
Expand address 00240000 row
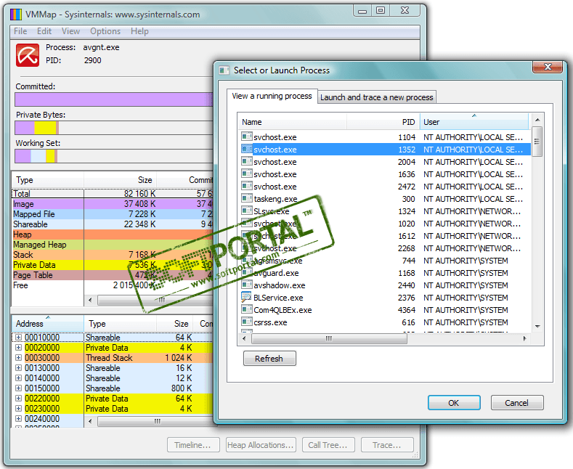[x=18, y=419]
